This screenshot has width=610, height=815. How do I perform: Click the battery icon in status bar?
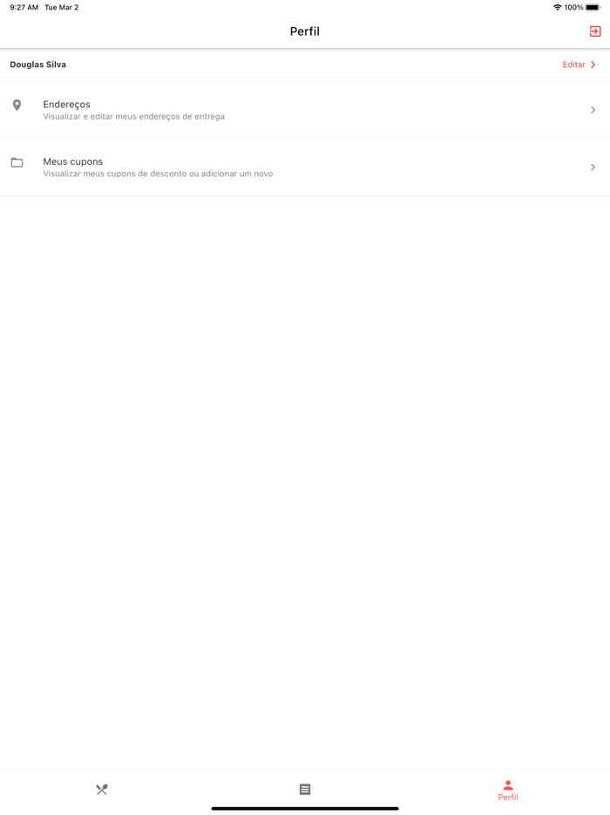point(593,7)
